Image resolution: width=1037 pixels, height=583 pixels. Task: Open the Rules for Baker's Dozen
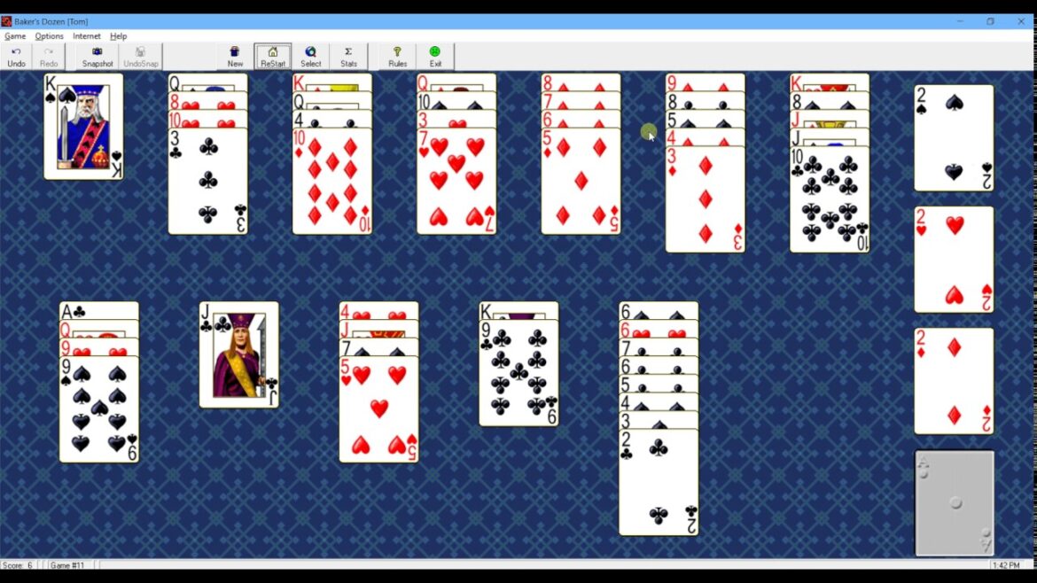pos(397,55)
